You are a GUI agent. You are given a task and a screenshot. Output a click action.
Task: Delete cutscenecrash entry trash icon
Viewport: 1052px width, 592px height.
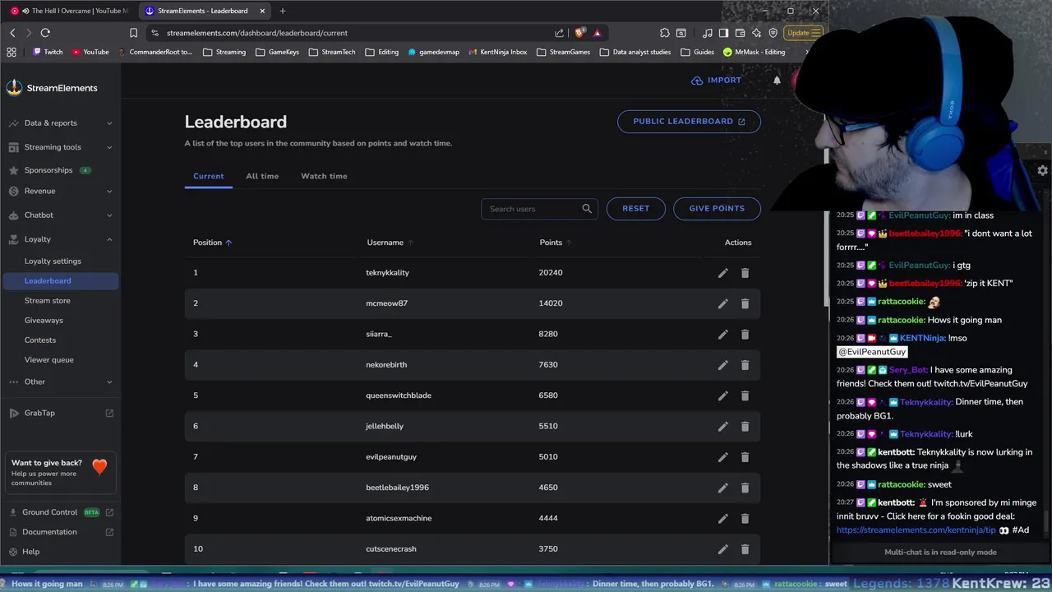pyautogui.click(x=745, y=549)
